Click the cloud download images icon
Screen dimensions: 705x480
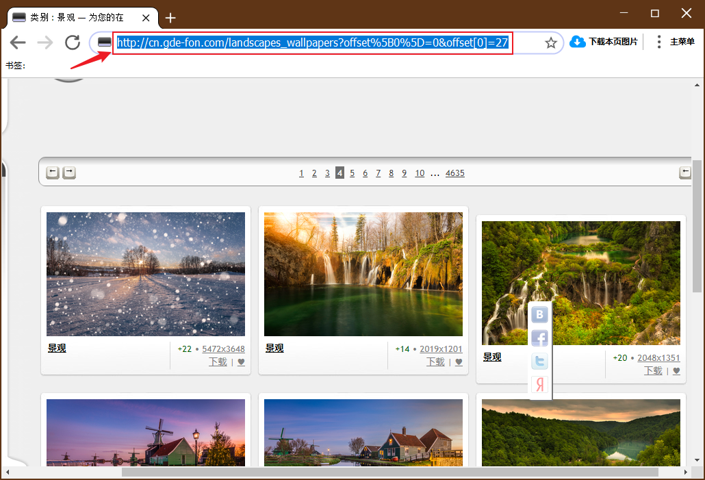[577, 42]
